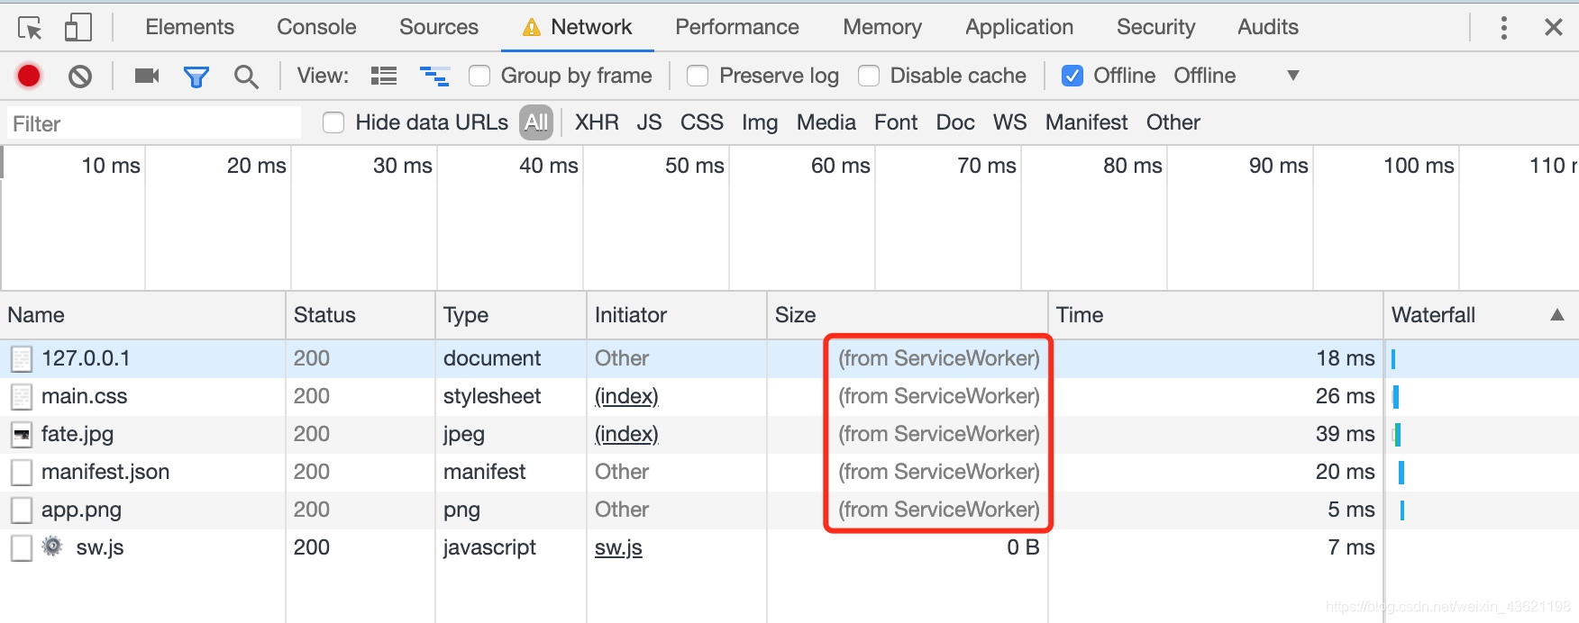Sort by the Time column header
Viewport: 1579px width, 623px height.
[1216, 315]
